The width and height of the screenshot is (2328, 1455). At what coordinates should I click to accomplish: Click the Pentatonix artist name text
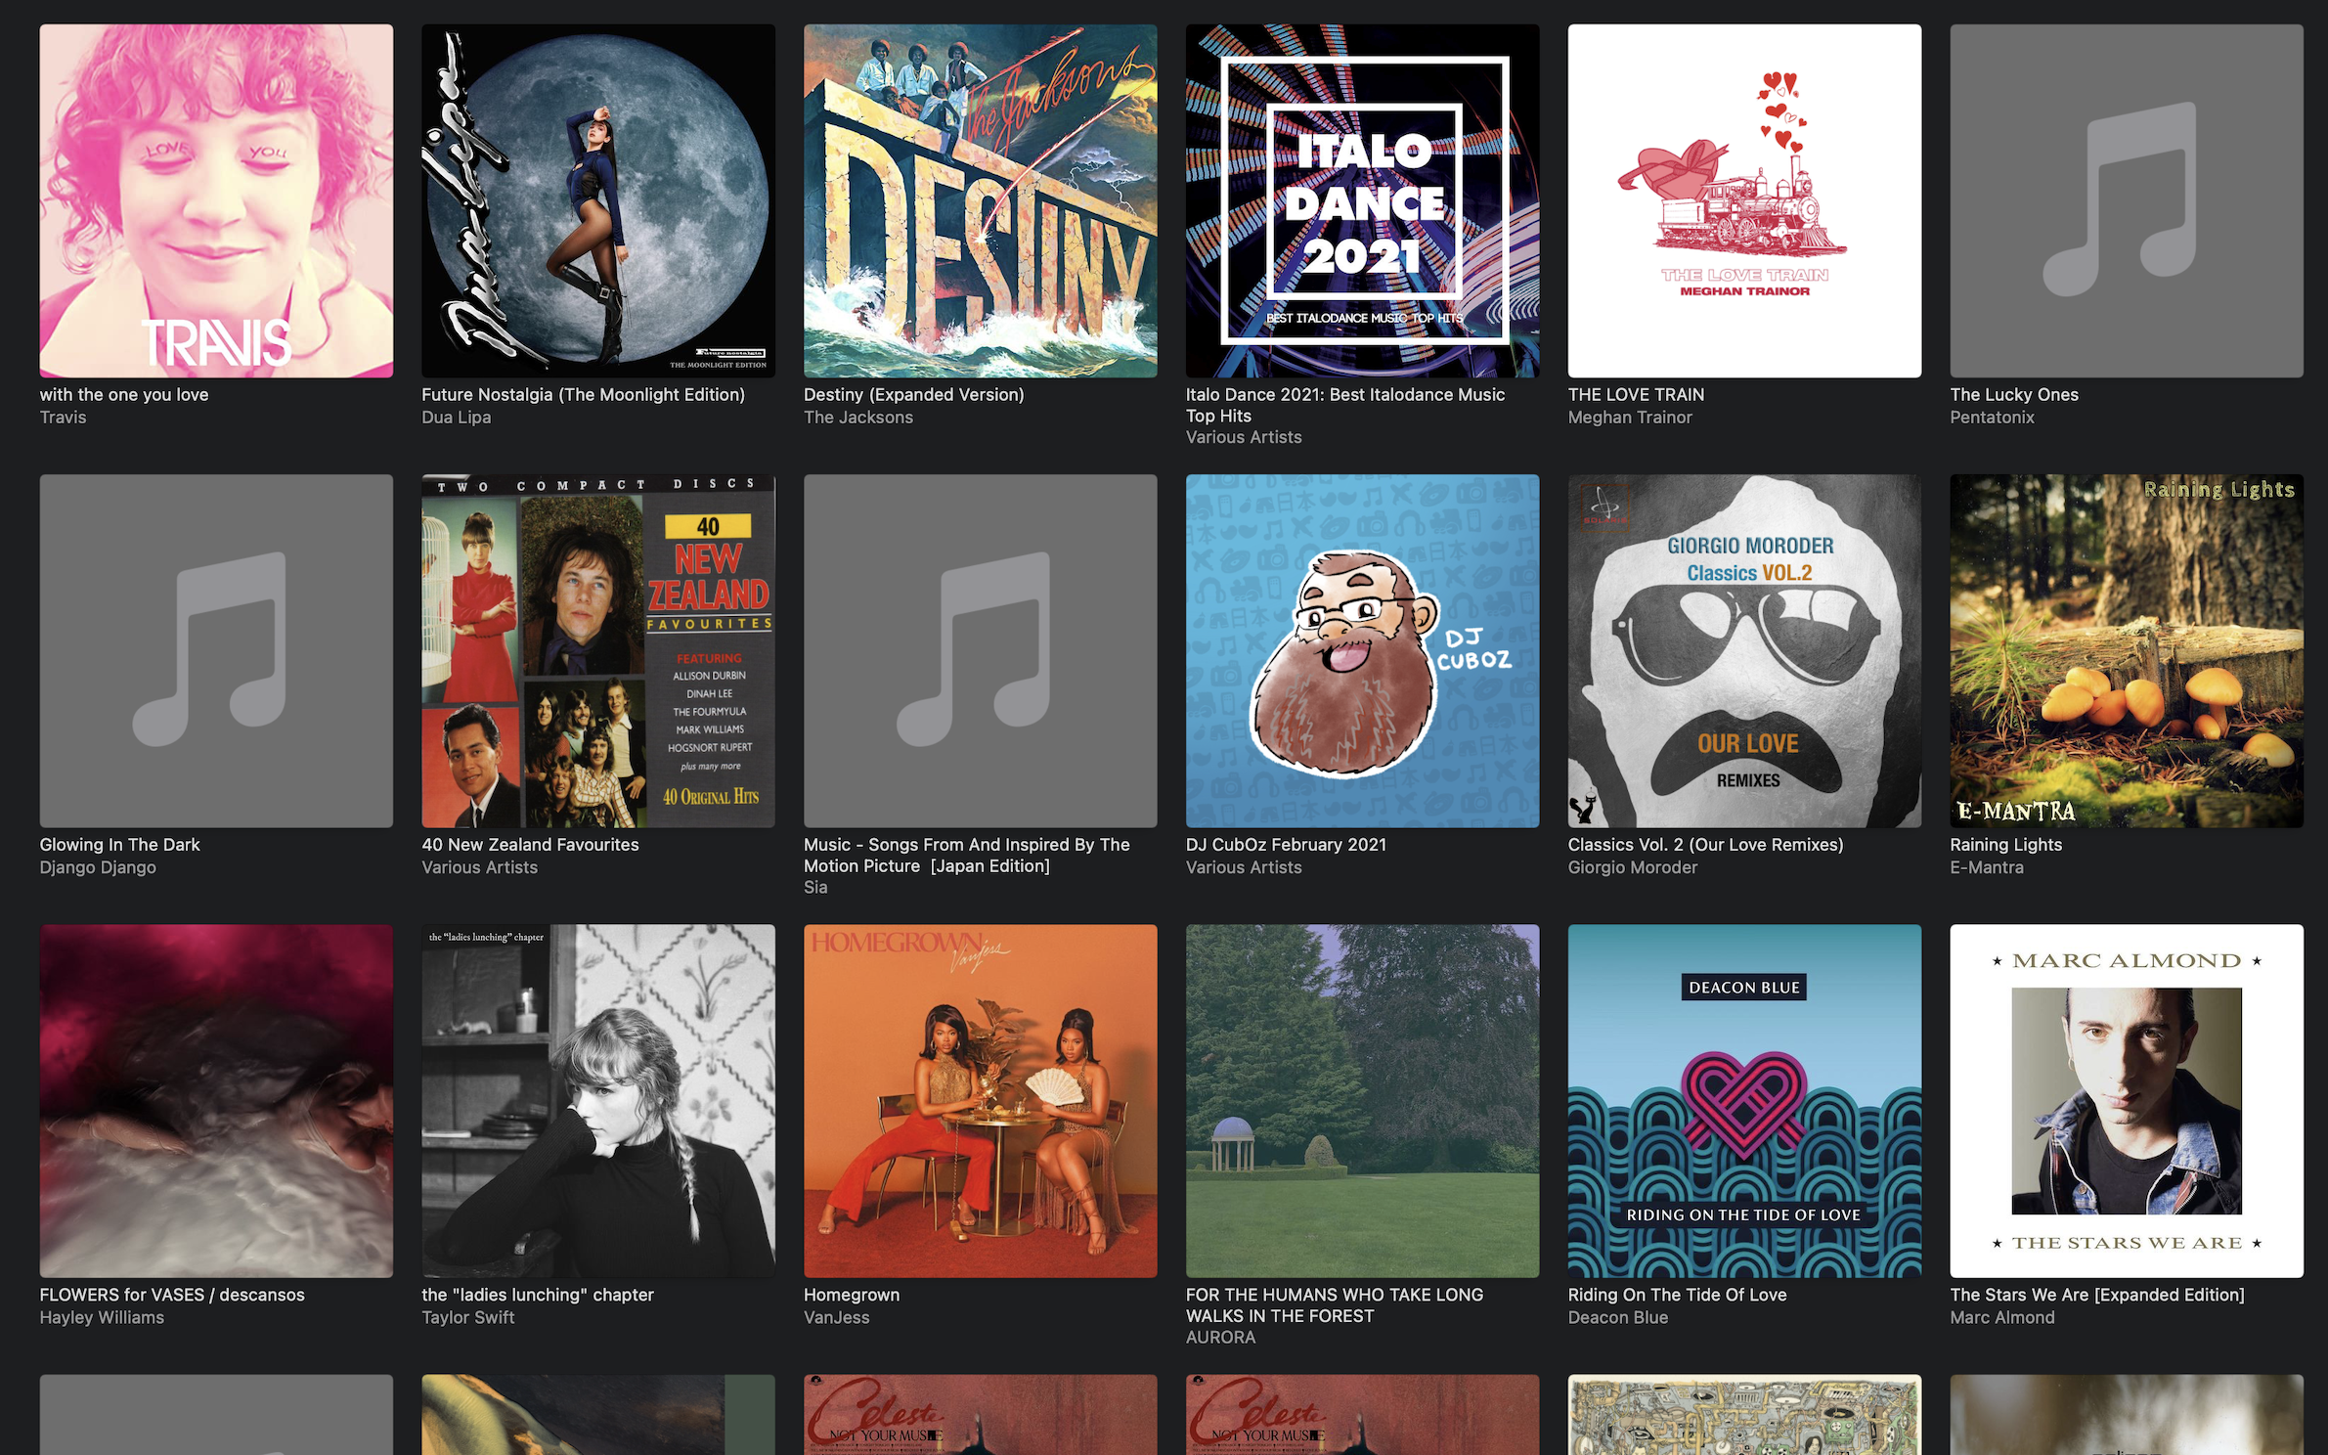(x=1992, y=418)
